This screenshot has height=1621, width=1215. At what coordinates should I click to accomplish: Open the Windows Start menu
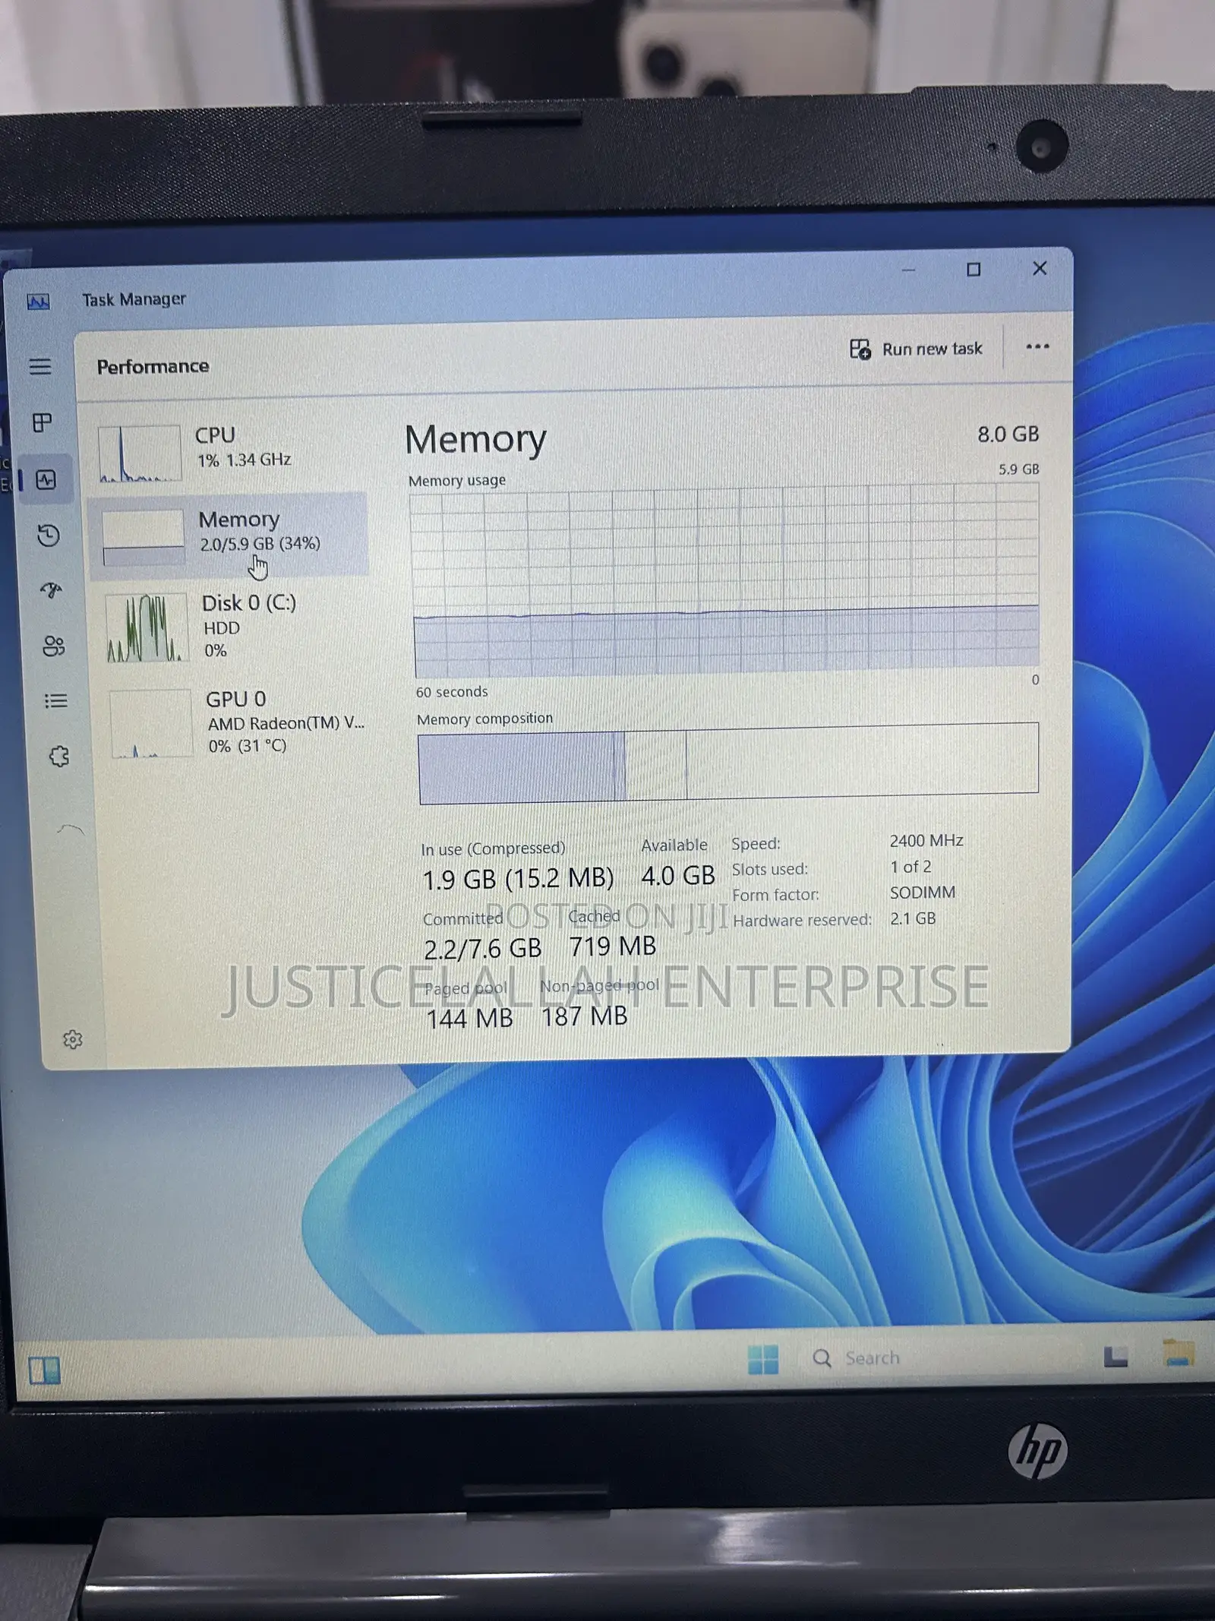(x=763, y=1359)
